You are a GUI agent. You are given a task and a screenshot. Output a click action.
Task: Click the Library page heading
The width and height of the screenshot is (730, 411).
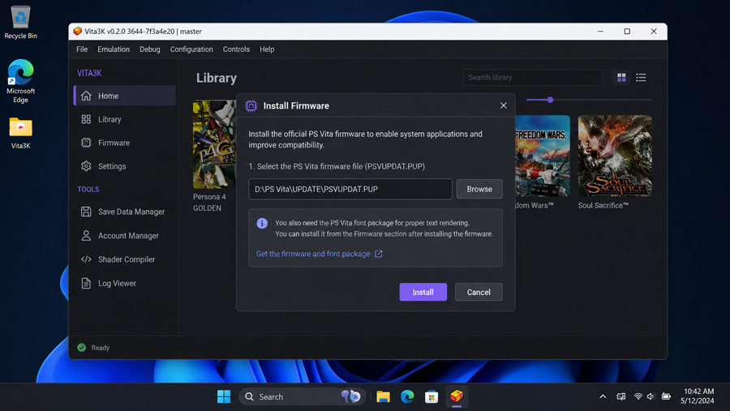(x=216, y=78)
